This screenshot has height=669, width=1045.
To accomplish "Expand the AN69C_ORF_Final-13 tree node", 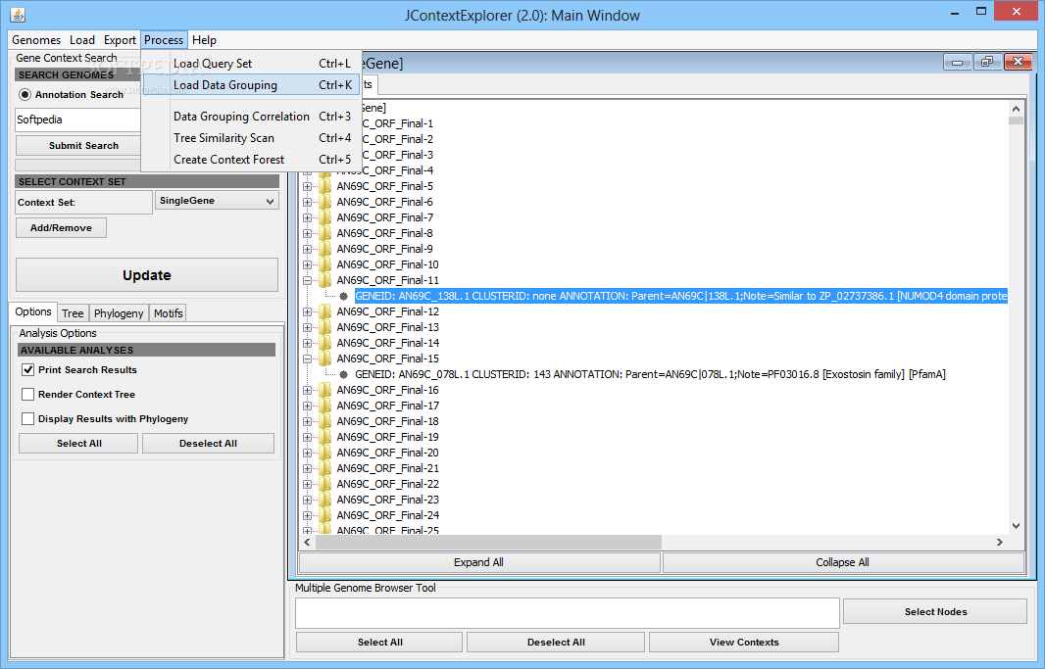I will pos(307,327).
